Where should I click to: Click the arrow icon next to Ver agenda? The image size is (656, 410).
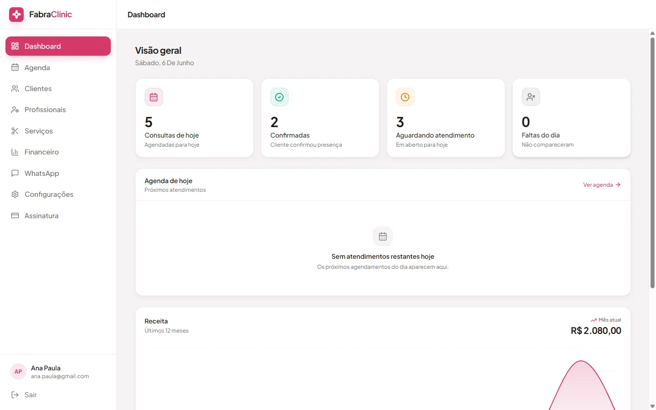click(618, 185)
